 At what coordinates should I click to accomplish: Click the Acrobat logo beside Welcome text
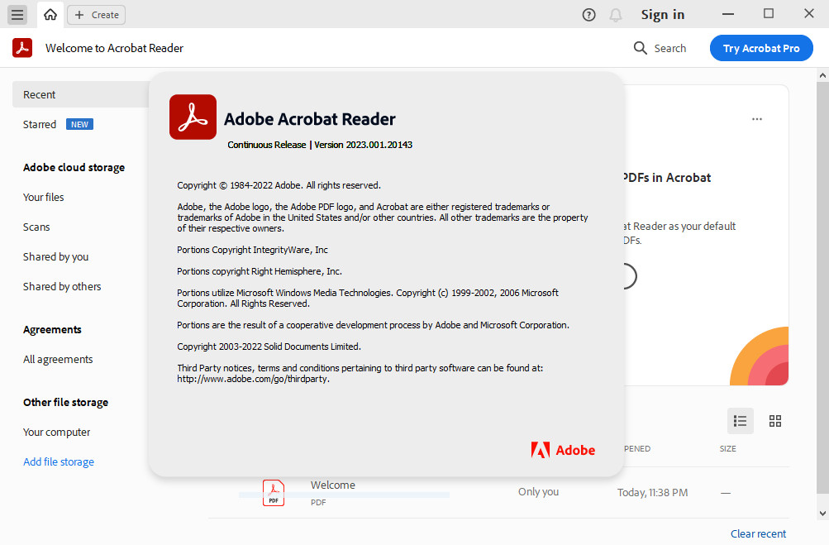tap(22, 48)
